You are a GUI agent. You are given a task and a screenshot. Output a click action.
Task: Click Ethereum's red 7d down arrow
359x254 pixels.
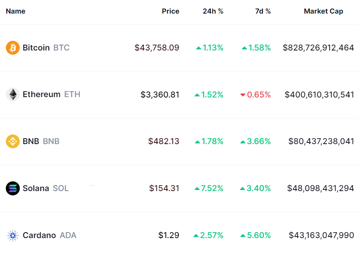(243, 95)
